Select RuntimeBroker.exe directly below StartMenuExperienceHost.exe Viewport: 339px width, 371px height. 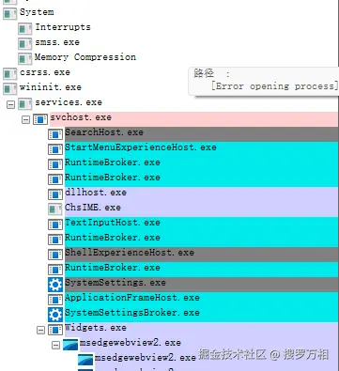pyautogui.click(x=113, y=162)
